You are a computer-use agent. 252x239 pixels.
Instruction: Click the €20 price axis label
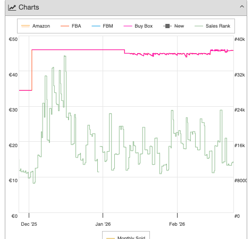[13, 146]
